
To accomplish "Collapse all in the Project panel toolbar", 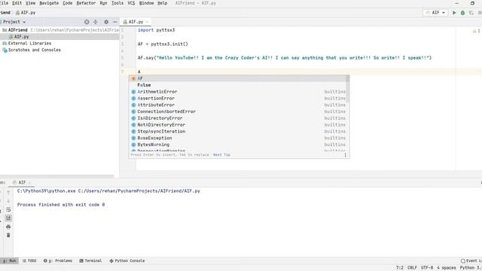I will coord(96,22).
